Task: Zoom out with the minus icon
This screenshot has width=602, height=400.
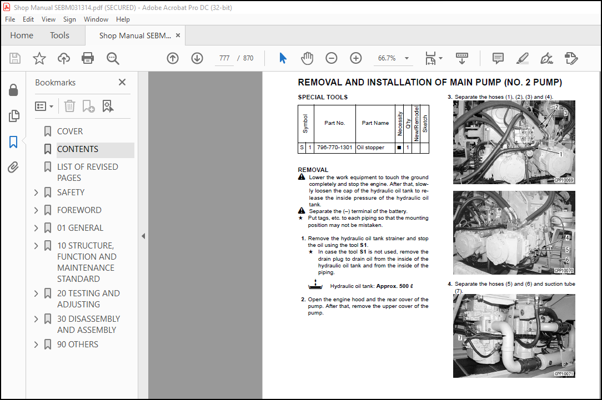Action: coord(332,58)
